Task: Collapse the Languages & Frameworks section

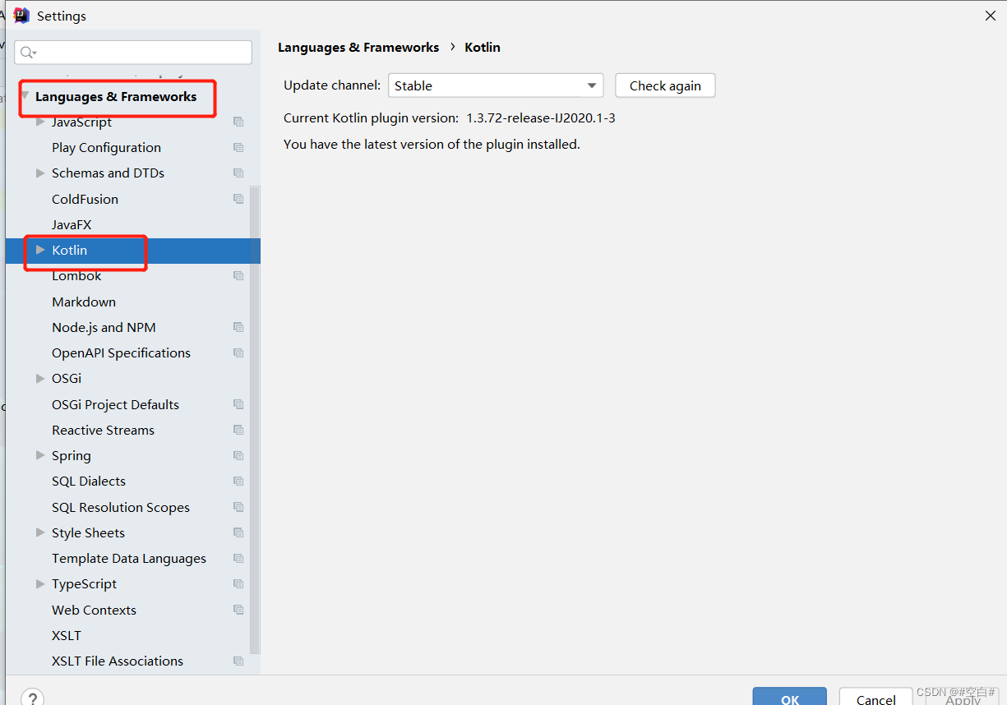Action: (25, 94)
